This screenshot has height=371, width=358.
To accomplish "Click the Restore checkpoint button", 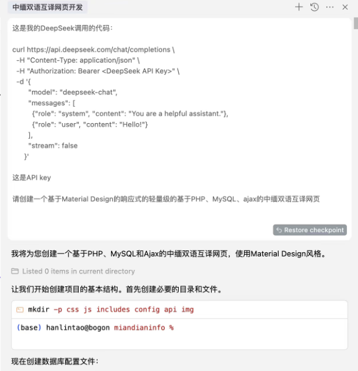I will pos(310,230).
